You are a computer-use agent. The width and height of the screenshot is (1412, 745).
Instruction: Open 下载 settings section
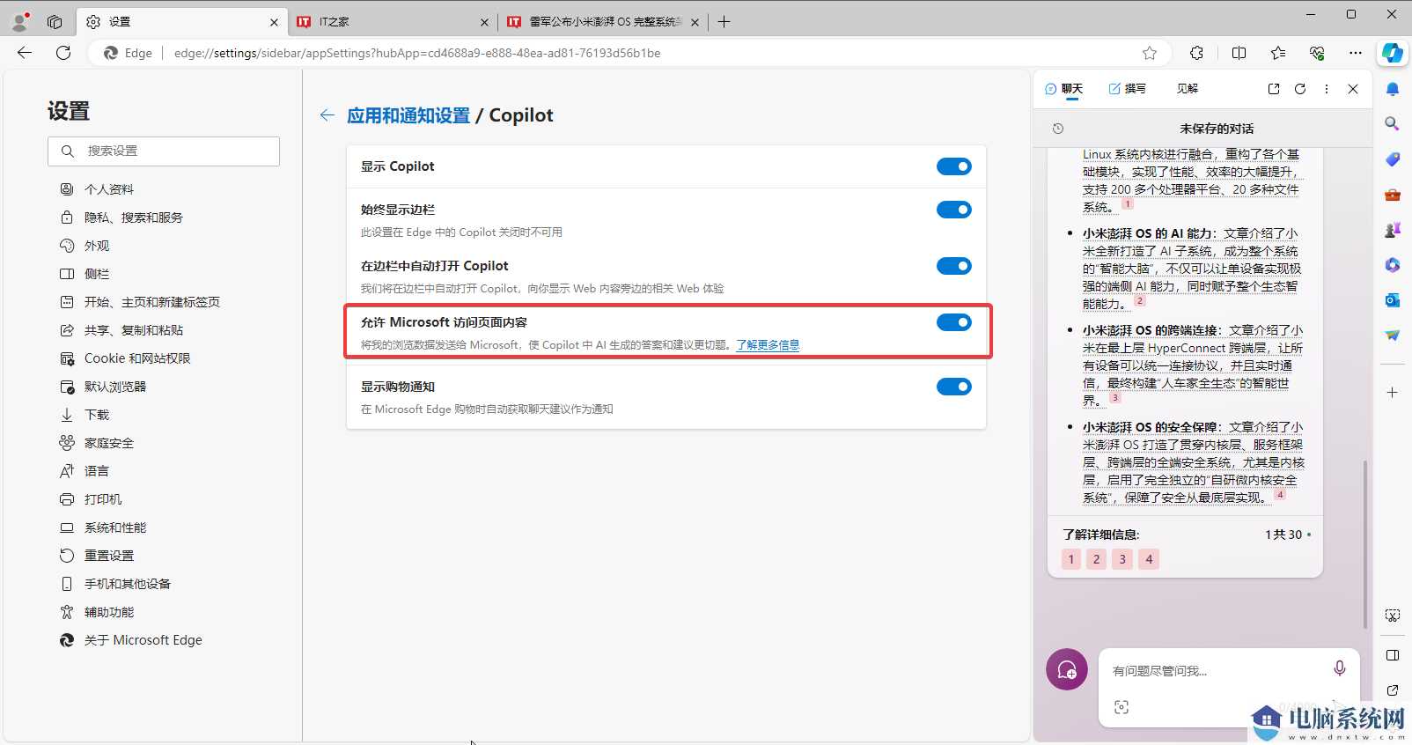tap(97, 415)
